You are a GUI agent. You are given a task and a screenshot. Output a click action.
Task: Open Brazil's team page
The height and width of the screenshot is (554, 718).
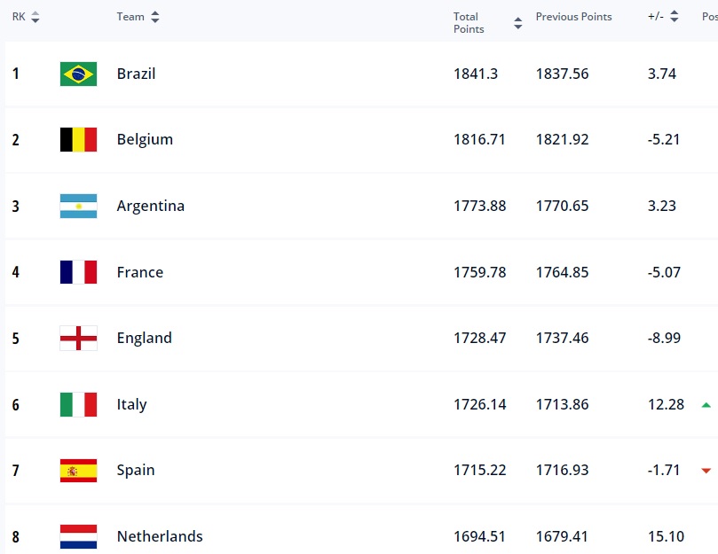[x=135, y=73]
